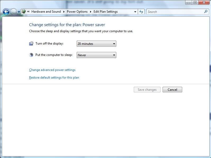Screen dimensions: 211x158
Task: Open the recent pages dropdown arrow
Action: point(19,12)
